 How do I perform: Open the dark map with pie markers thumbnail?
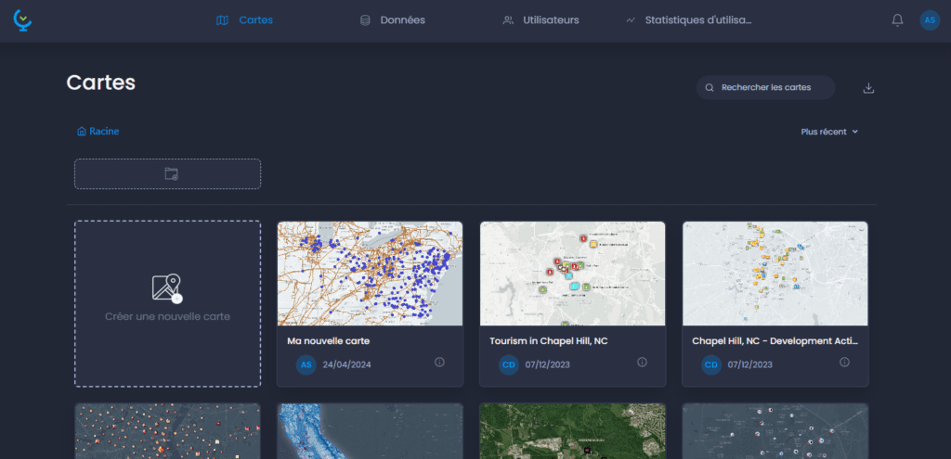[775, 431]
